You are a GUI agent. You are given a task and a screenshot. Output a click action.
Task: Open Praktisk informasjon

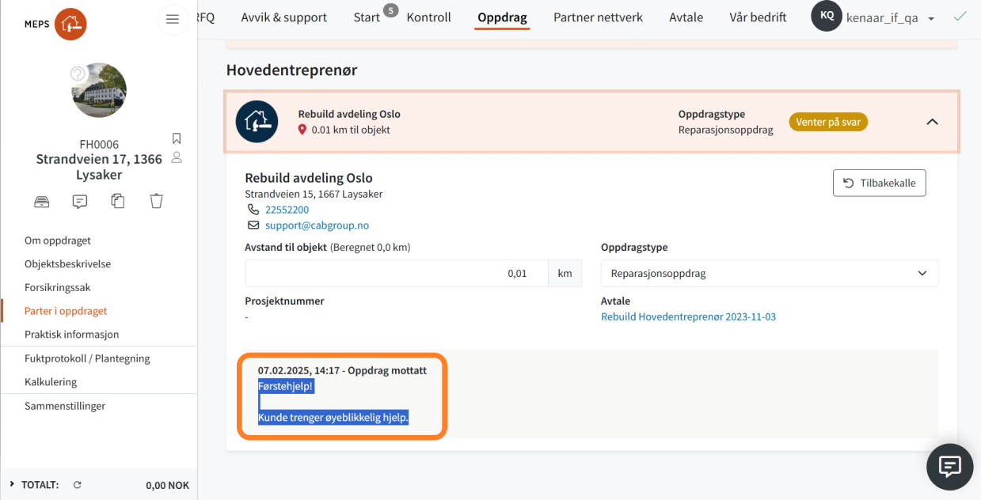pos(72,335)
